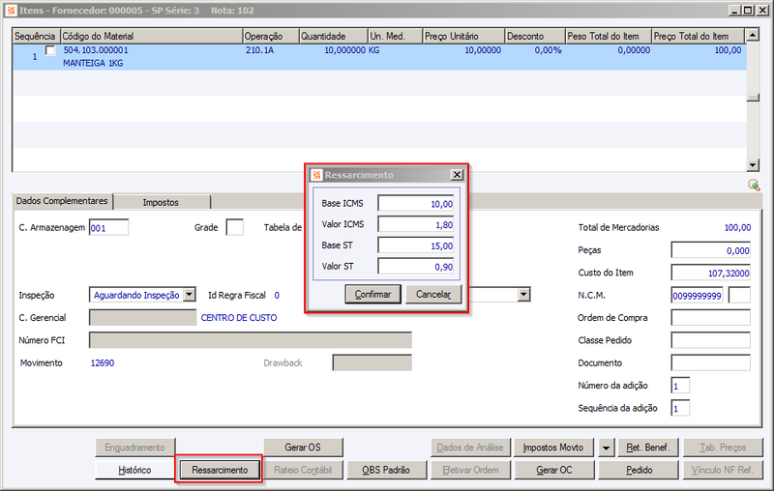
Task: Click the Ret. Benef. button
Action: (648, 448)
